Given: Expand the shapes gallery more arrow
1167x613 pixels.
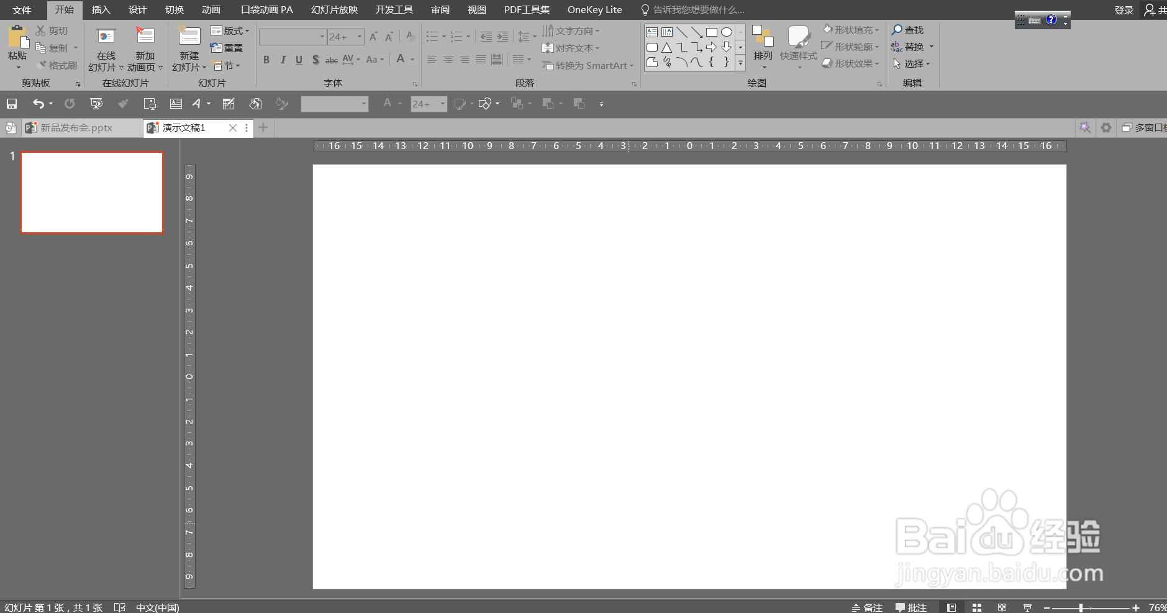Looking at the screenshot, I should [x=740, y=62].
